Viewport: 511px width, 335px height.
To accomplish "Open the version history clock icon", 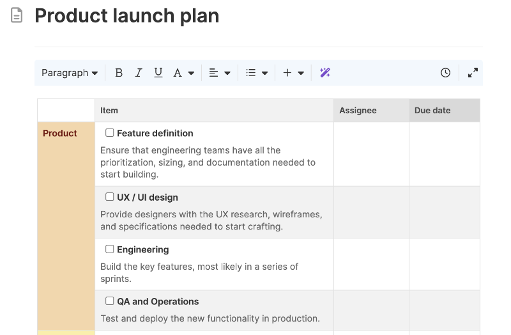I will (445, 73).
